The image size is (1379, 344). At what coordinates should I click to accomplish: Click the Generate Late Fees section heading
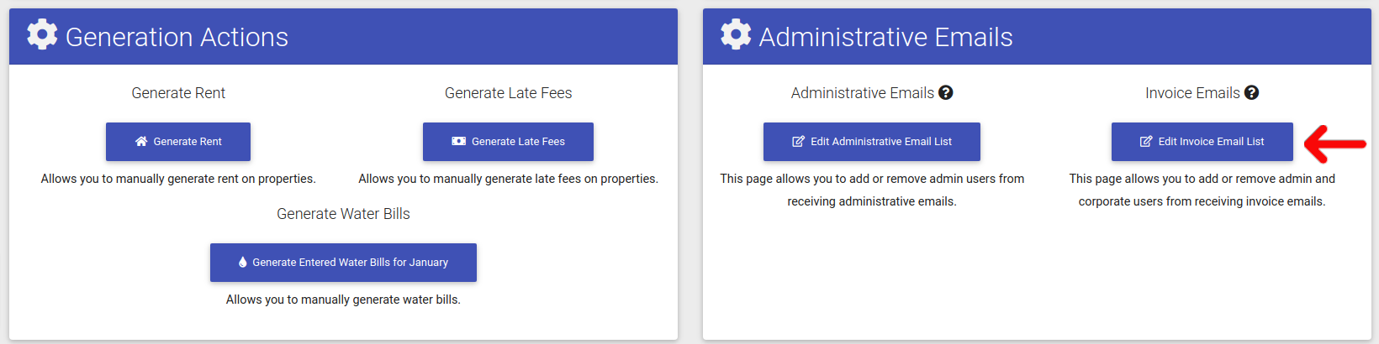click(x=508, y=93)
